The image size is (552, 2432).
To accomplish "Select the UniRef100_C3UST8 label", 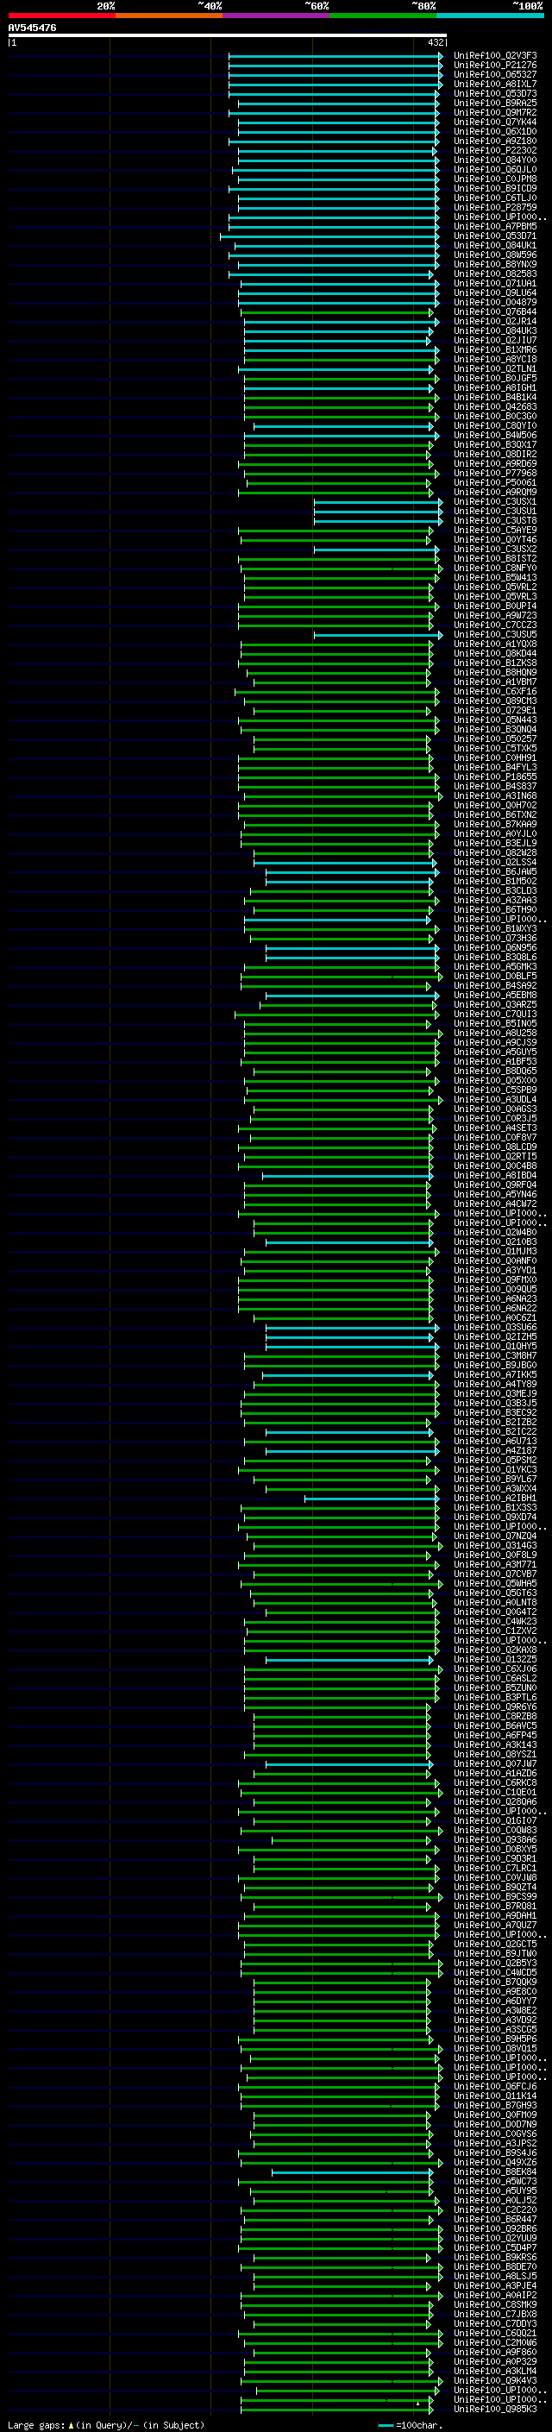I will pyautogui.click(x=495, y=520).
